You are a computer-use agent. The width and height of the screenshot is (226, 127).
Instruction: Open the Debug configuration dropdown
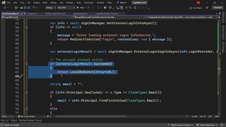click(51, 8)
